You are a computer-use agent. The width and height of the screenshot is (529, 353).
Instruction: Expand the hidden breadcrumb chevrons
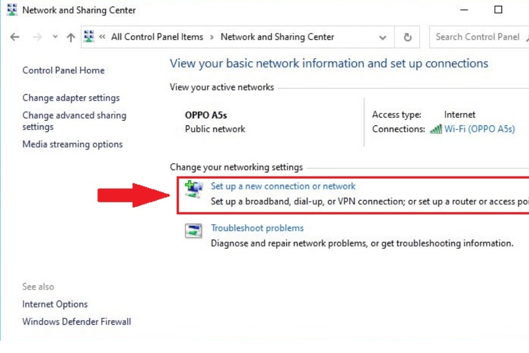pyautogui.click(x=102, y=37)
